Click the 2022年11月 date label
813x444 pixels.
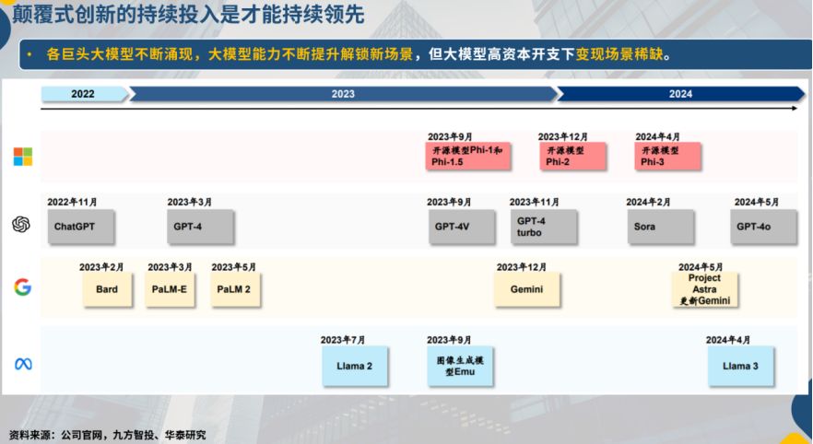tap(72, 202)
